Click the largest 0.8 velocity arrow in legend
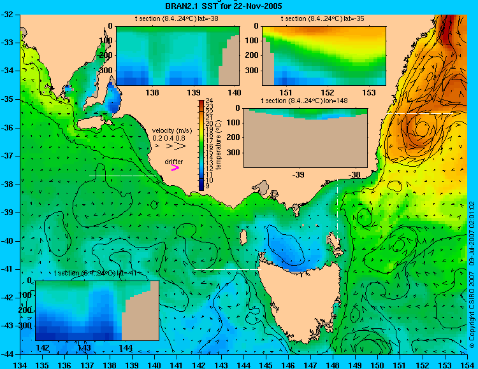The height and width of the screenshot is (369, 478). [x=180, y=146]
